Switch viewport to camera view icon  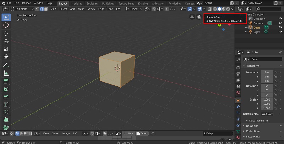pyautogui.click(x=199, y=17)
